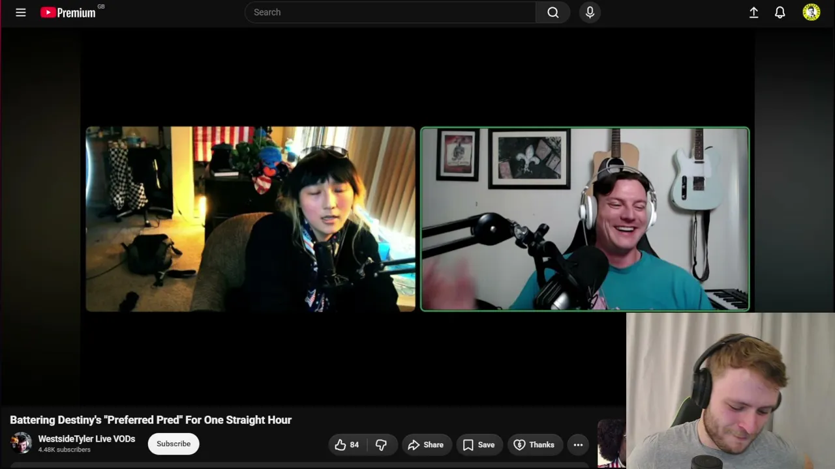Click the 4.48K subscribers text
The width and height of the screenshot is (835, 469).
pyautogui.click(x=65, y=450)
